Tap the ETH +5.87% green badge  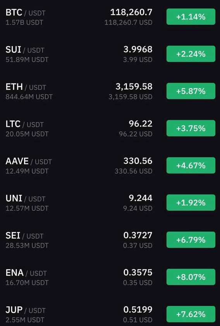click(191, 91)
